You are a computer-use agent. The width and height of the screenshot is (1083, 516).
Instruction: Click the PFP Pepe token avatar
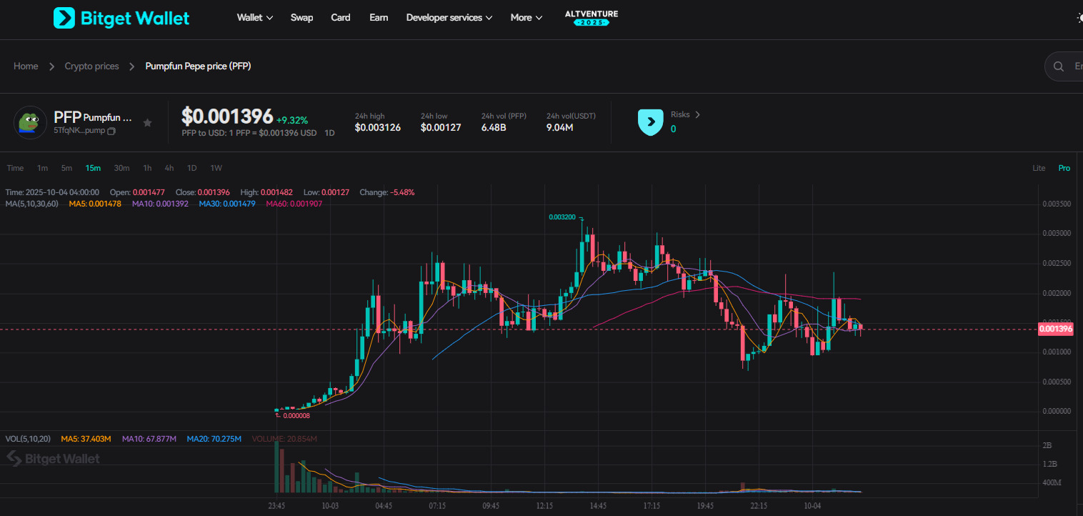[30, 122]
